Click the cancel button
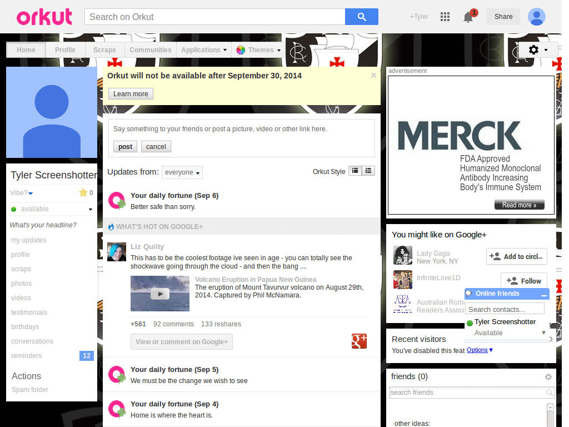 [156, 147]
